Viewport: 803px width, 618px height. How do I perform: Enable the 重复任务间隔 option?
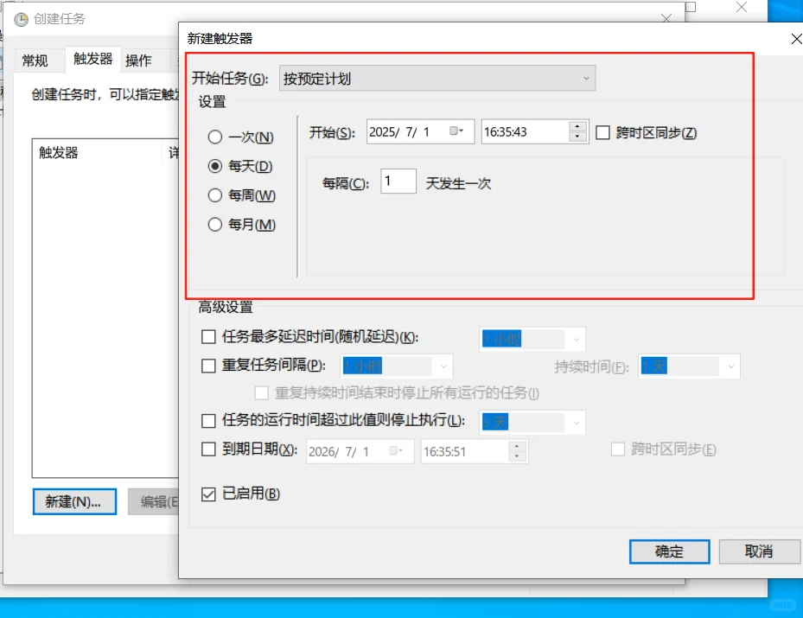pyautogui.click(x=207, y=366)
